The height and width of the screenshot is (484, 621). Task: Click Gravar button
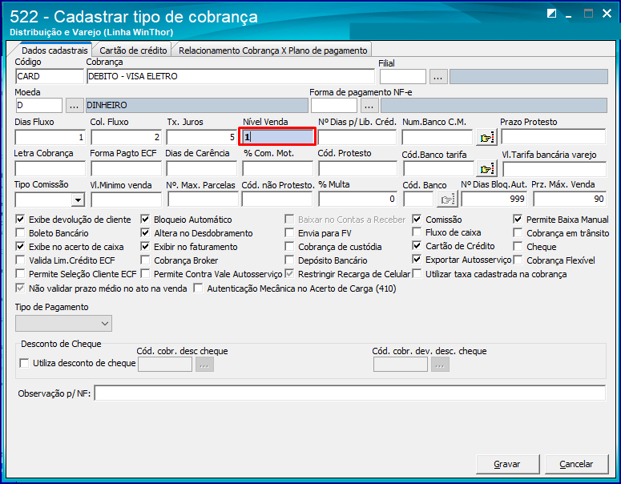click(507, 464)
